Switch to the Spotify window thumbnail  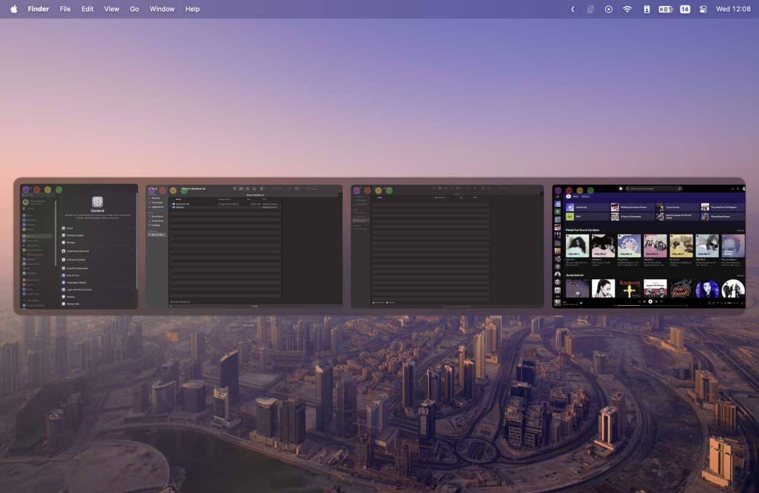tap(649, 247)
